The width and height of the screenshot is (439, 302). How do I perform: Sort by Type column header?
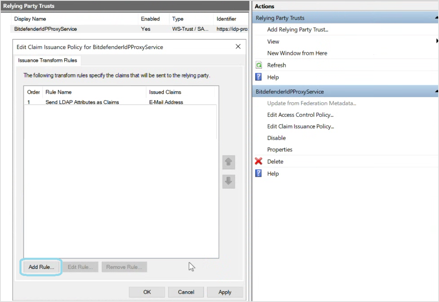(191, 19)
